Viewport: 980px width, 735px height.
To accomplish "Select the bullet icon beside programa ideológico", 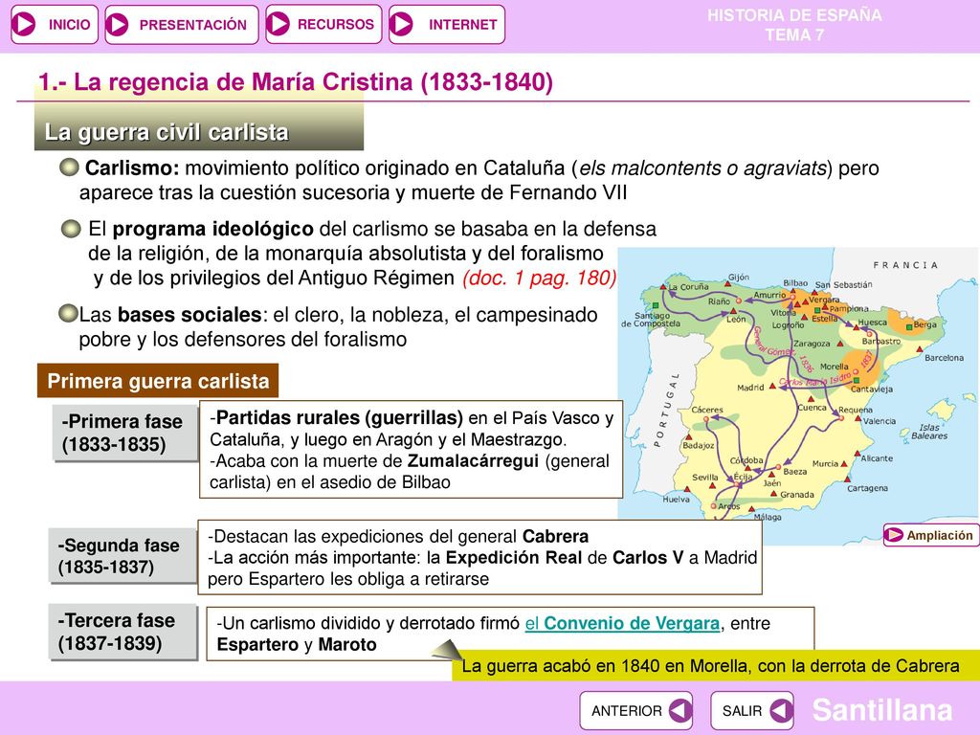I will tap(71, 229).
